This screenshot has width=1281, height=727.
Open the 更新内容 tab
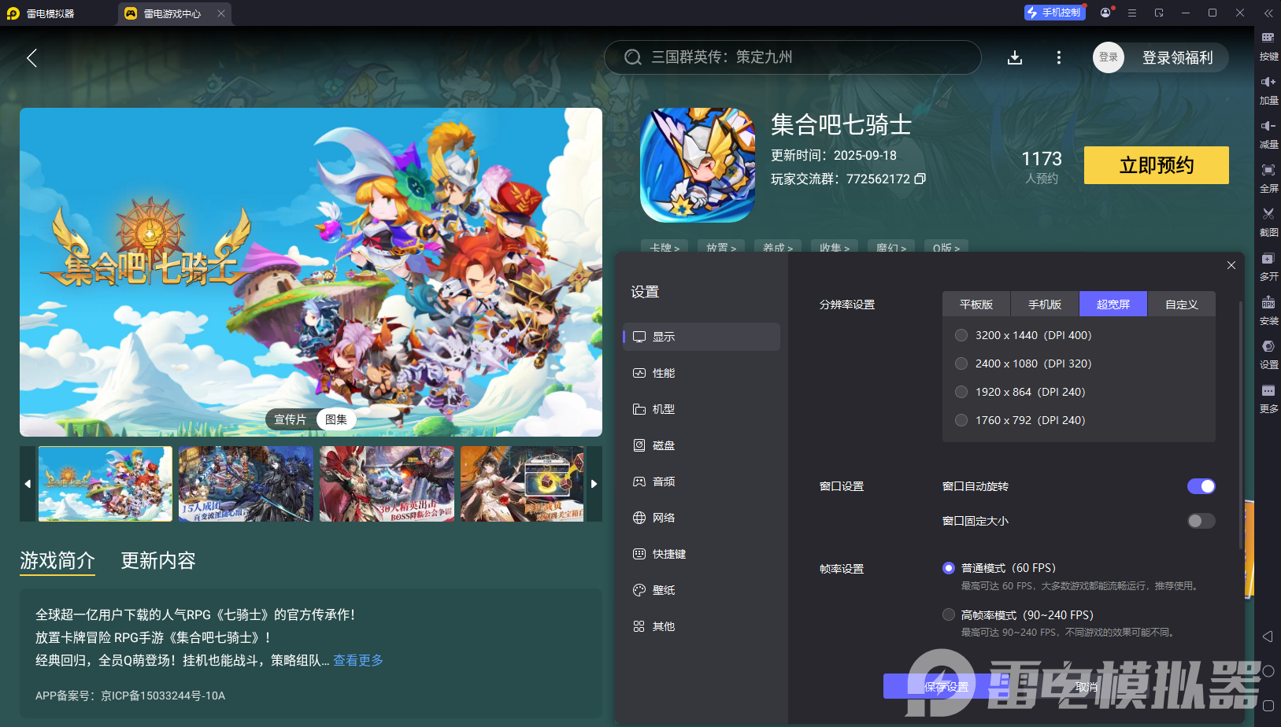pyautogui.click(x=157, y=561)
